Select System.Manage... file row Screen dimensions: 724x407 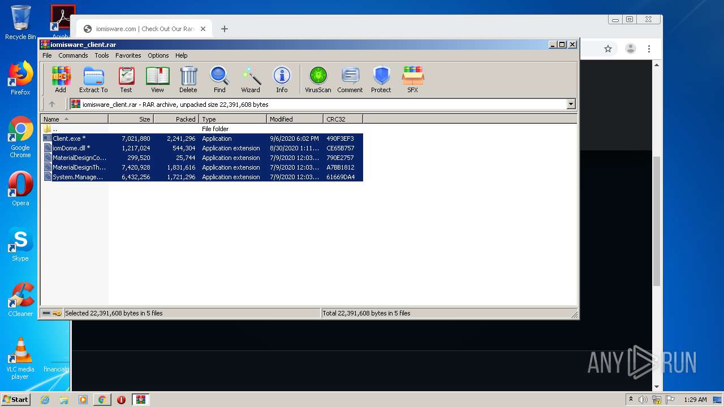pyautogui.click(x=202, y=177)
